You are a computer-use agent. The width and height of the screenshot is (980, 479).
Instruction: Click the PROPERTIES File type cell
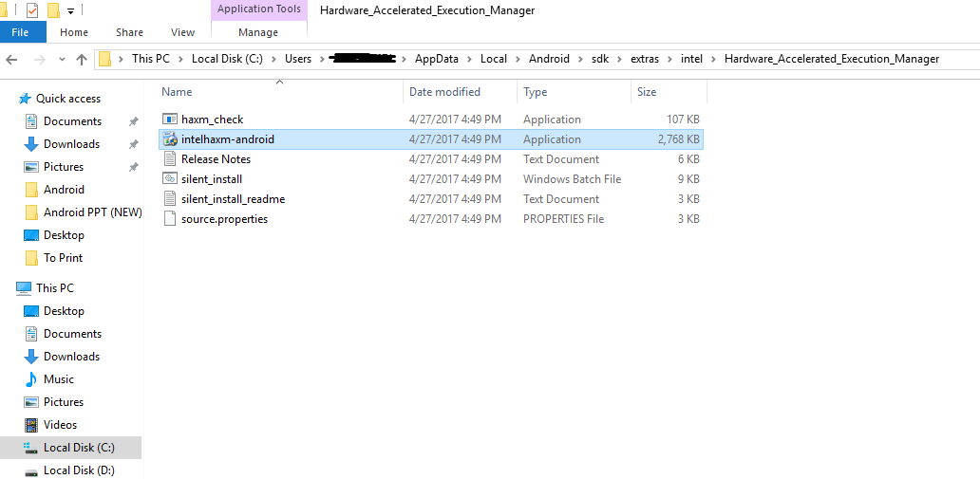[563, 219]
